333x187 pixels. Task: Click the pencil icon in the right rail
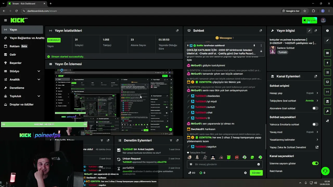327,41
